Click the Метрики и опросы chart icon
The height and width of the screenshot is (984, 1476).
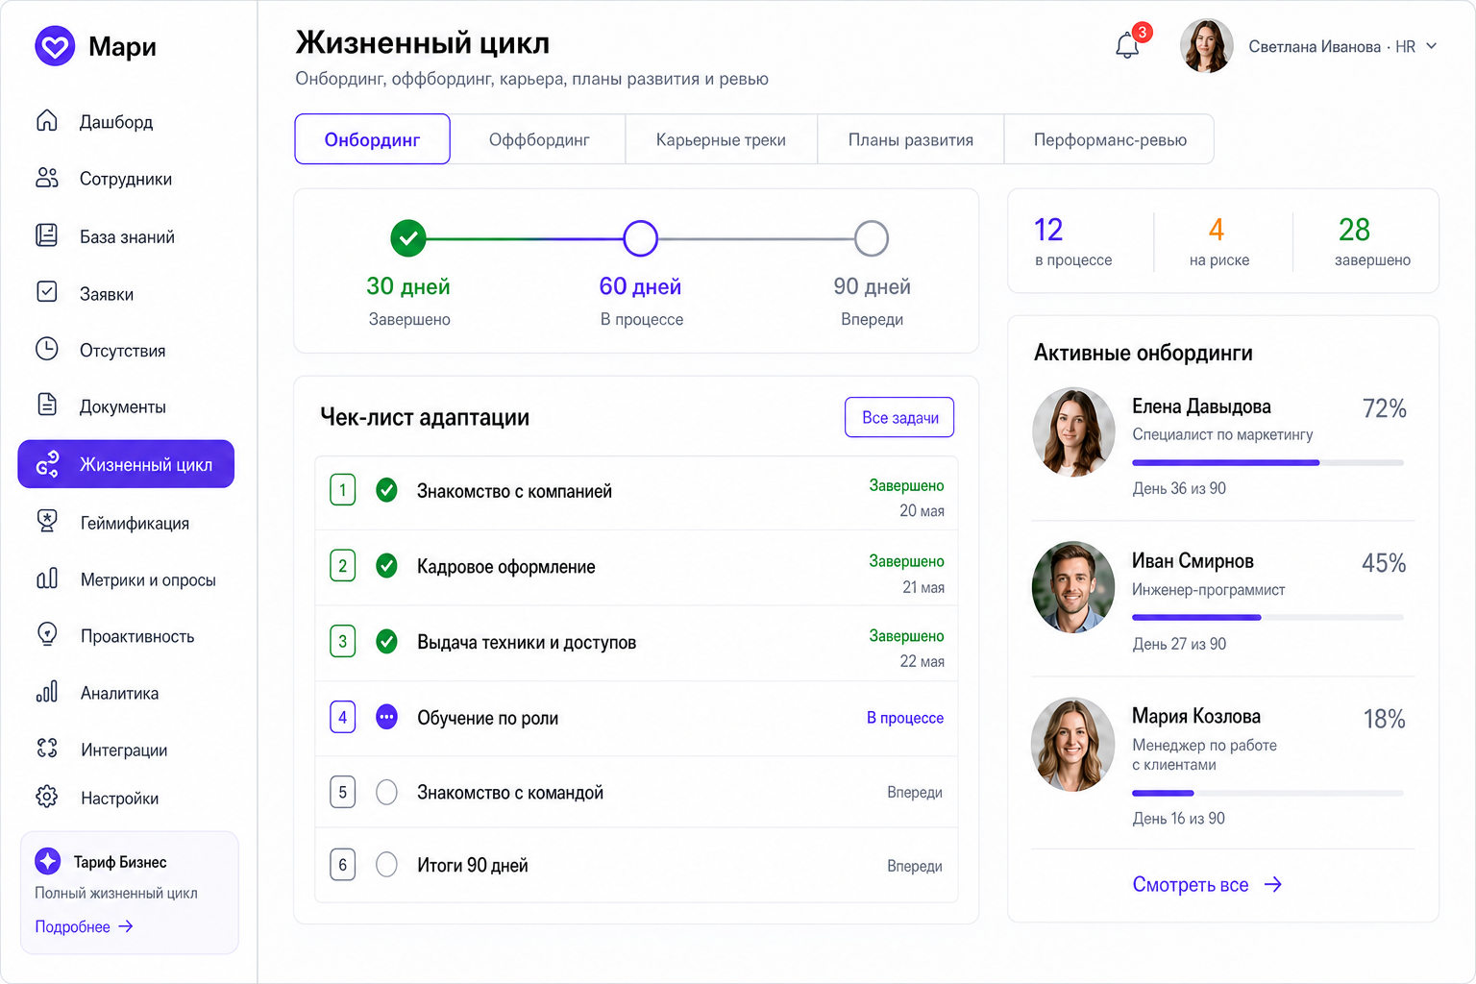(x=47, y=578)
